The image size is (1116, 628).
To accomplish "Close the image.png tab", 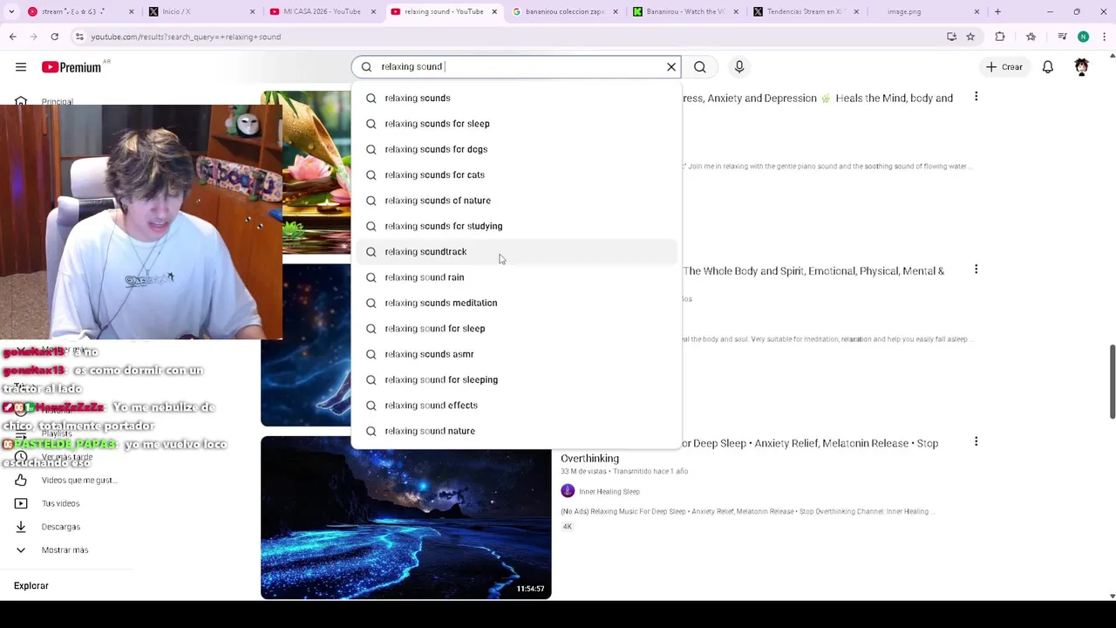I will point(976,11).
